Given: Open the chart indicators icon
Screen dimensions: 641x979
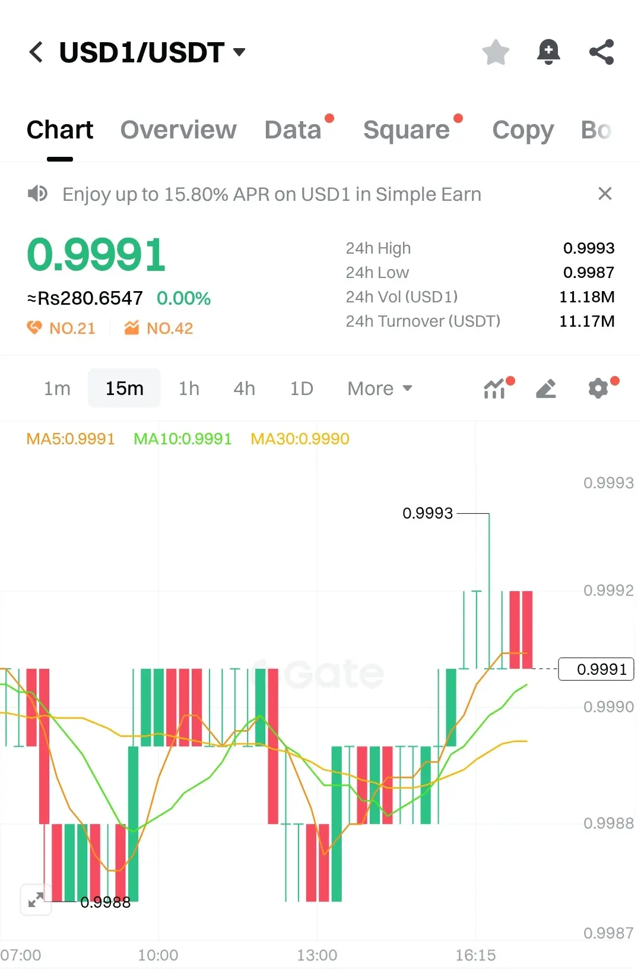Looking at the screenshot, I should [494, 389].
